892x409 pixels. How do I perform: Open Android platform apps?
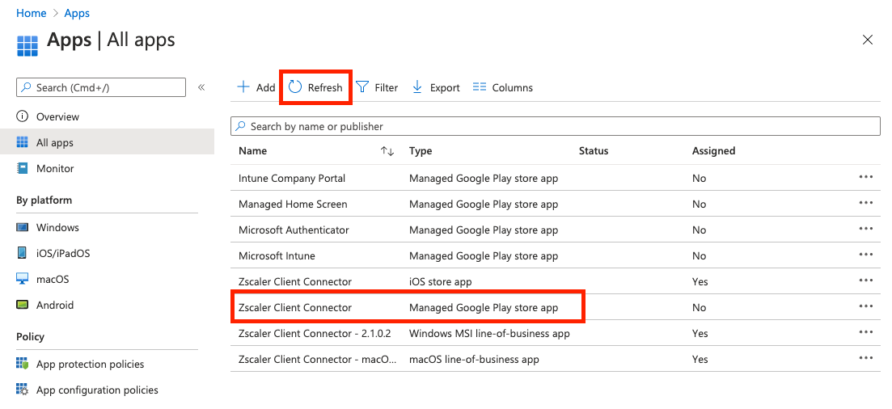coord(55,305)
